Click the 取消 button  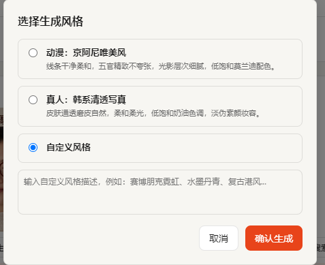coord(219,238)
